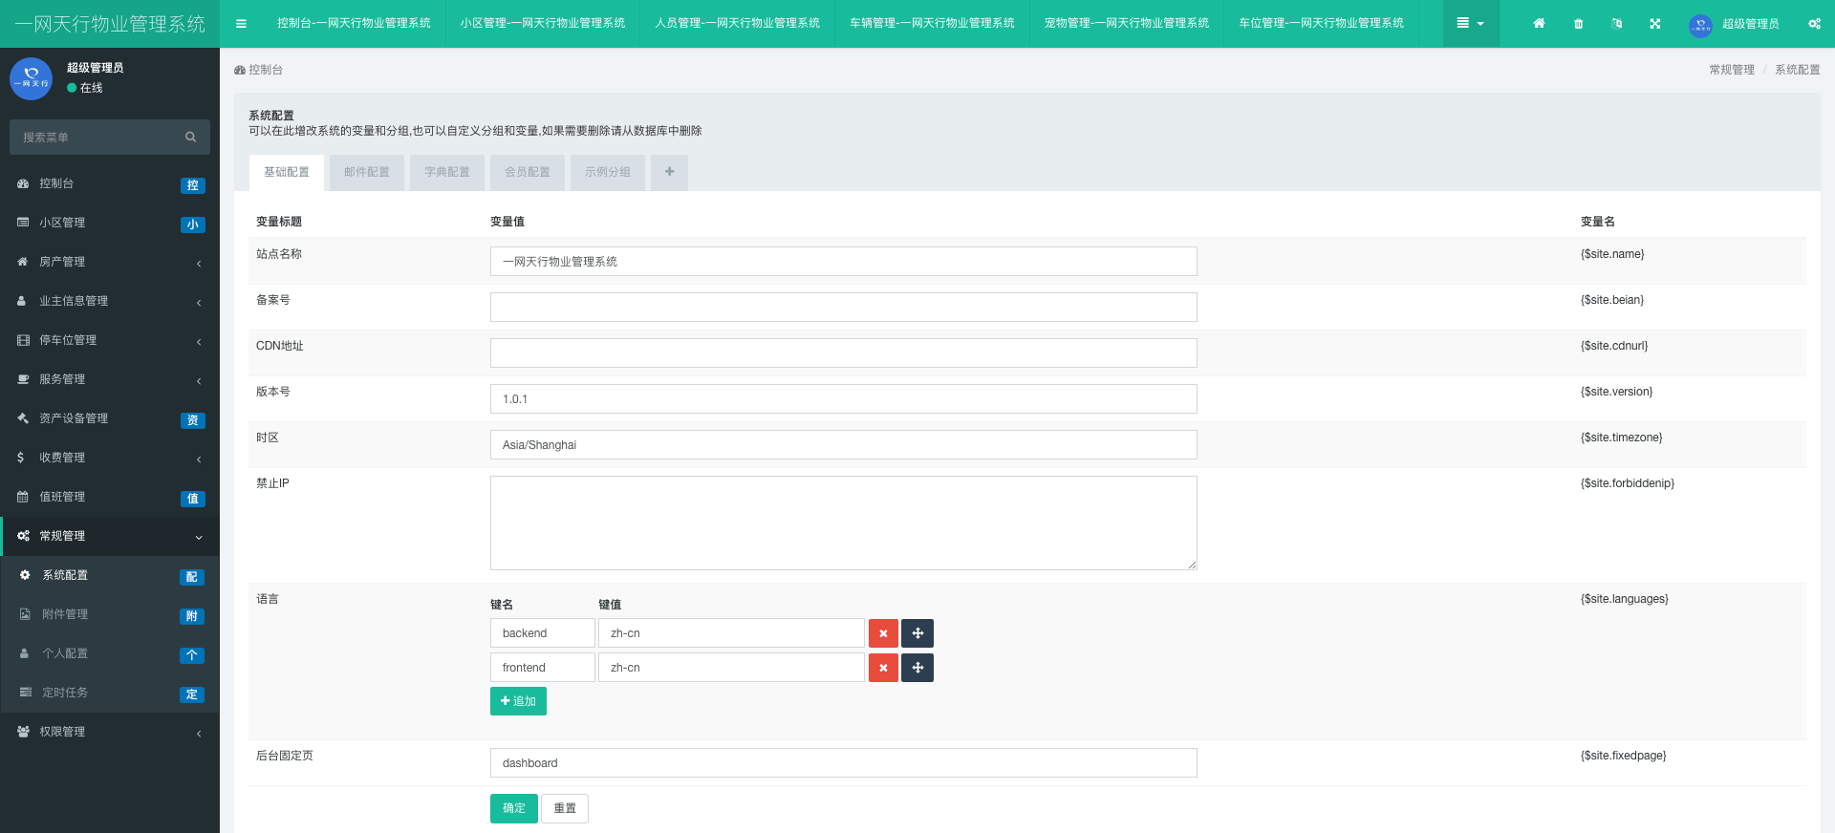Viewport: 1835px width, 833px height.
Task: Click the plus tab to add a group
Action: [x=669, y=173]
